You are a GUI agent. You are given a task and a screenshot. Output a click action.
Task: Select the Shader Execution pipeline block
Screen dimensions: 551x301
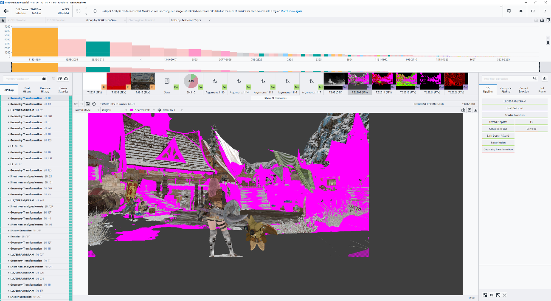(x=515, y=115)
